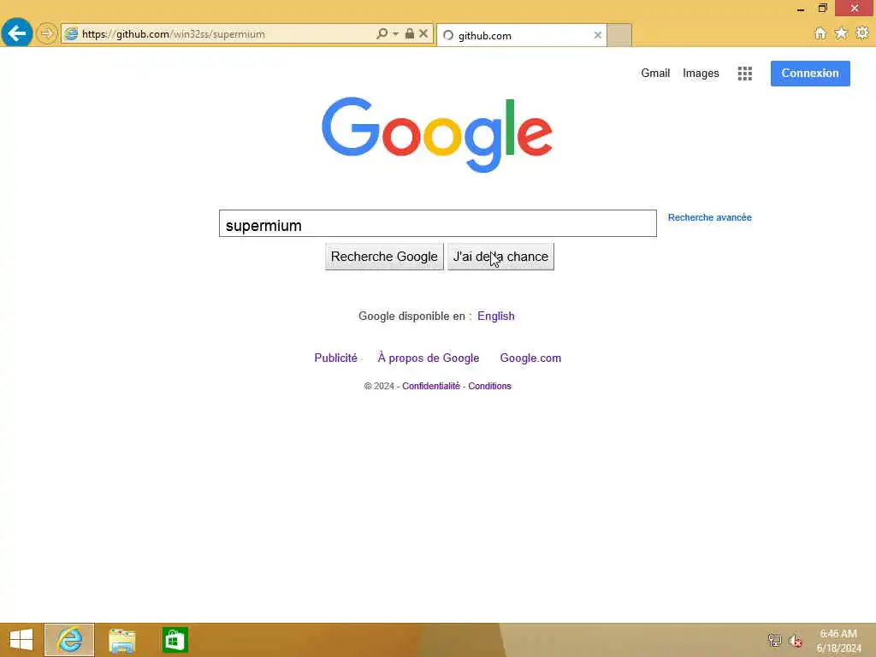The image size is (876, 657).
Task: Click the URL text in address bar
Action: (173, 34)
